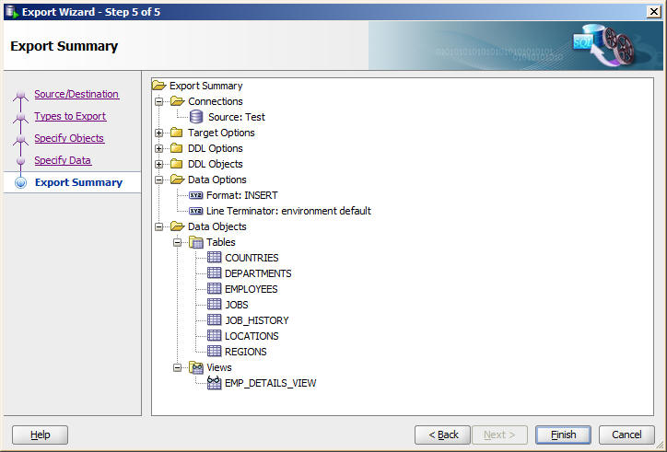667x452 pixels.
Task: Click the LOCATIONS table icon
Action: (214, 336)
